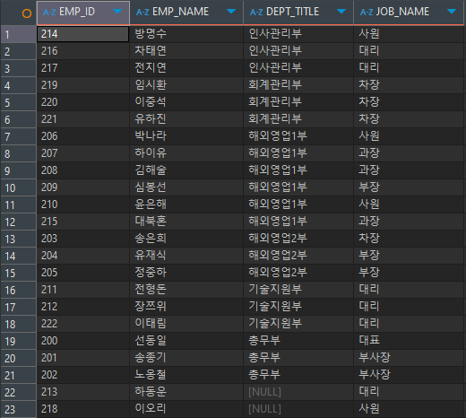Click the A-Z type icon of EMP_ID column
466x418 pixels.
tap(49, 13)
